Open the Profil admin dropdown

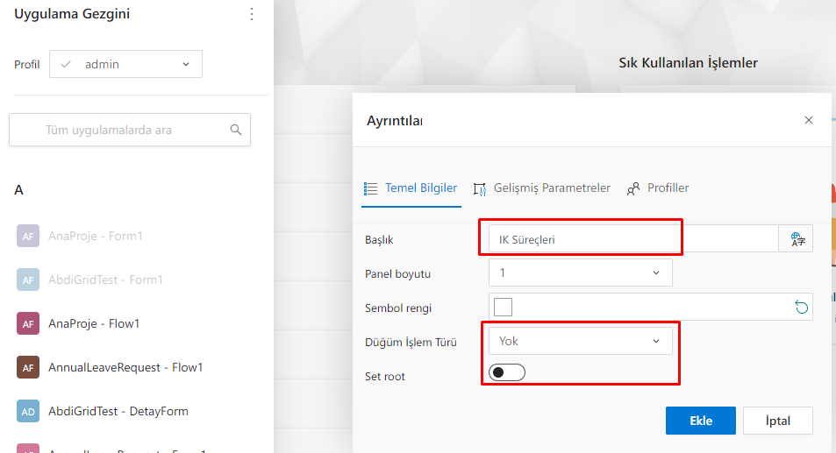[x=125, y=64]
